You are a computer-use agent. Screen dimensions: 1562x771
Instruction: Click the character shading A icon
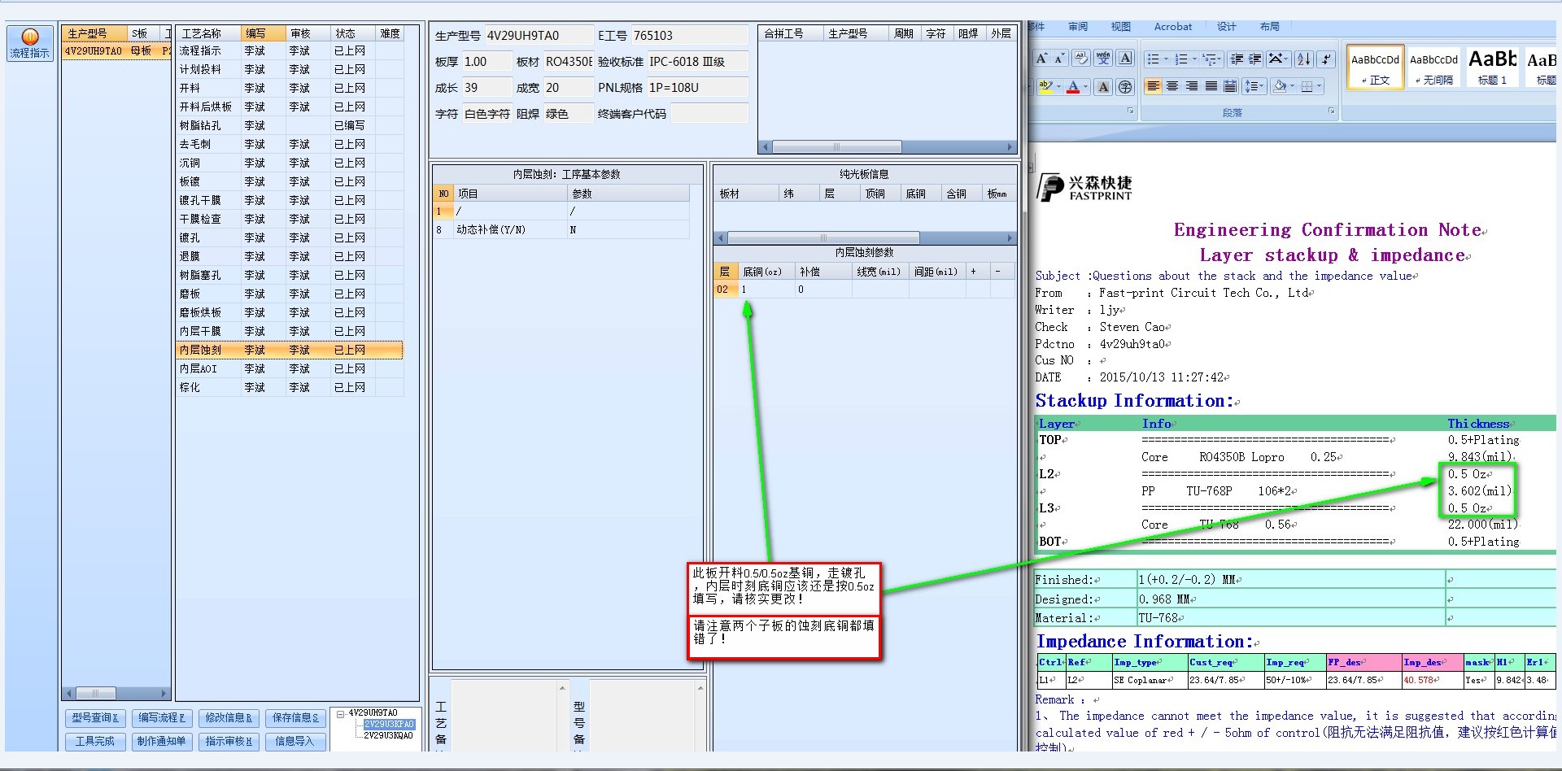point(1103,86)
